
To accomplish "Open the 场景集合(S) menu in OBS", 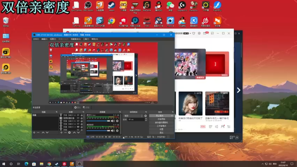I will [76, 39].
